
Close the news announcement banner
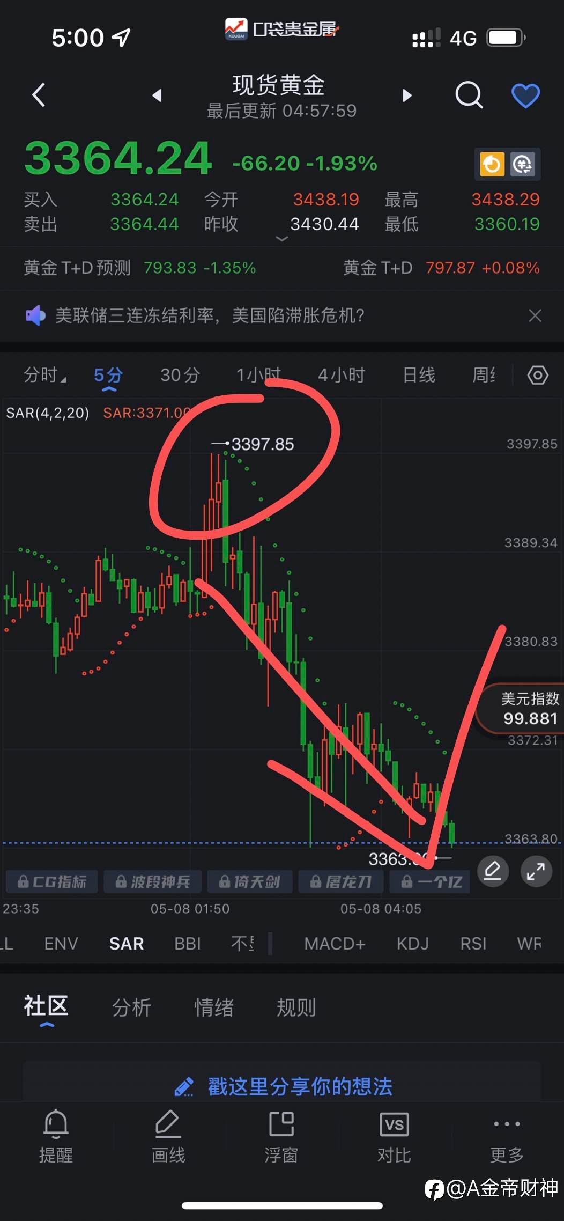(535, 315)
